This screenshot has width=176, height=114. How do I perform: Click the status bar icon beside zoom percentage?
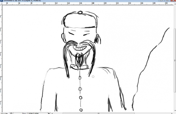coord(11,113)
